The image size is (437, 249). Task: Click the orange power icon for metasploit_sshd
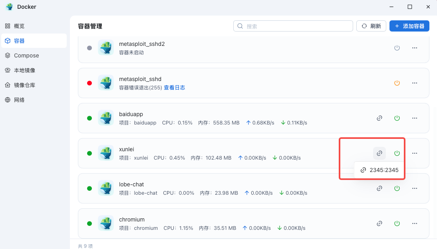pyautogui.click(x=397, y=83)
